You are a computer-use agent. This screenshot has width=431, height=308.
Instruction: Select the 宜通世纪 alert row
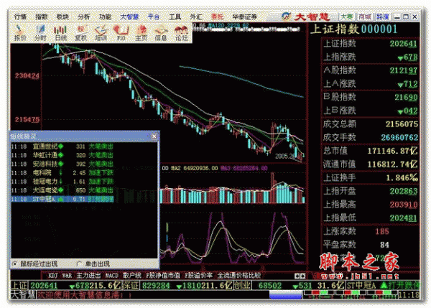62,146
